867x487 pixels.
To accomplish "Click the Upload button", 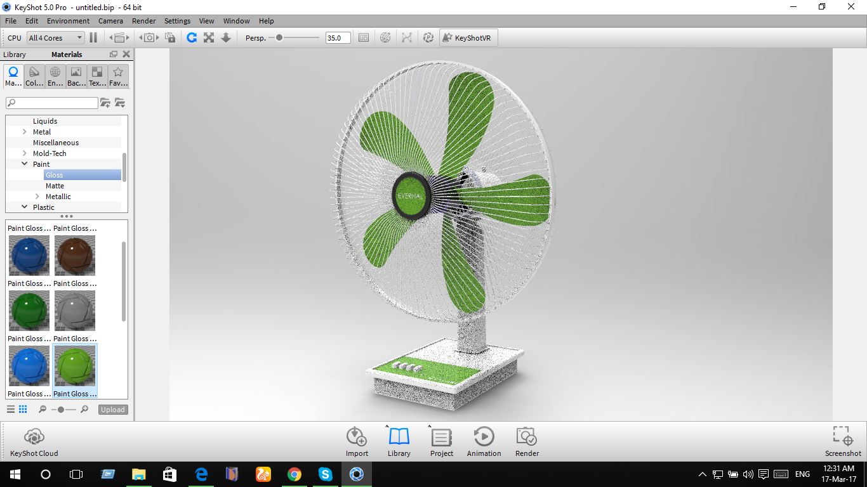I will pyautogui.click(x=113, y=410).
